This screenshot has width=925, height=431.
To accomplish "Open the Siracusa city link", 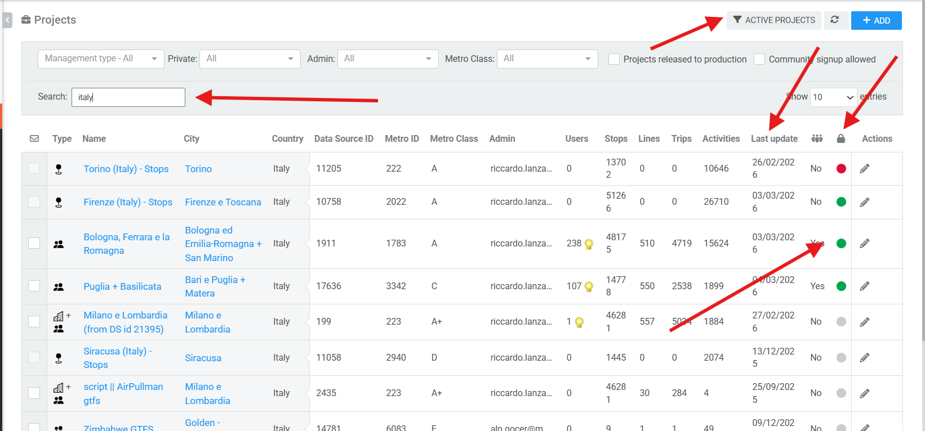I will coord(203,358).
